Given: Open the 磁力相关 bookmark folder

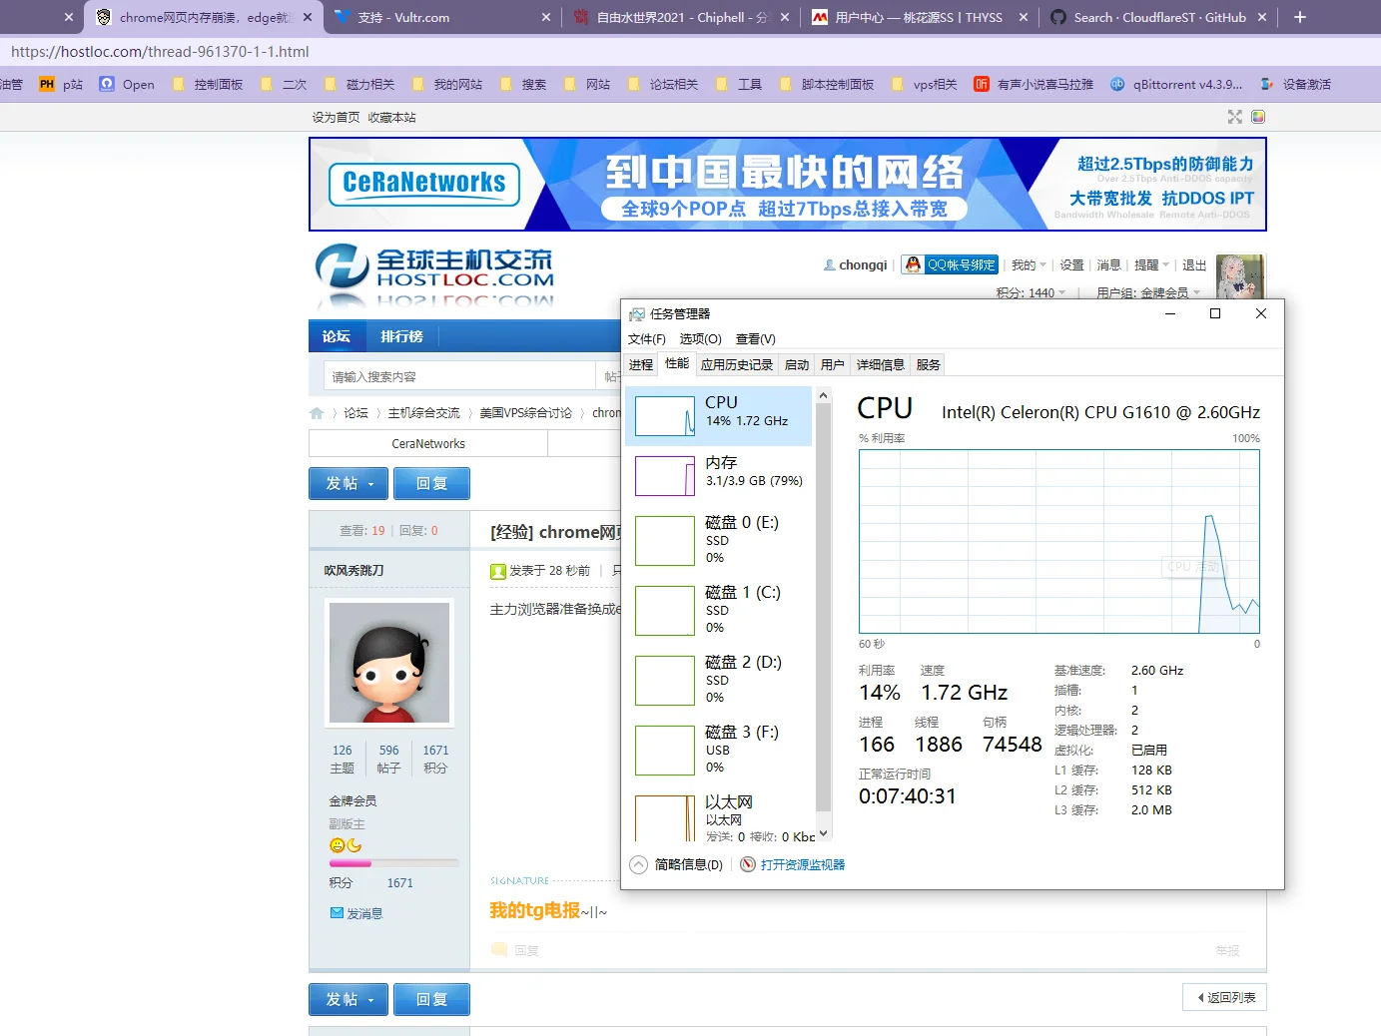Looking at the screenshot, I should (x=359, y=85).
